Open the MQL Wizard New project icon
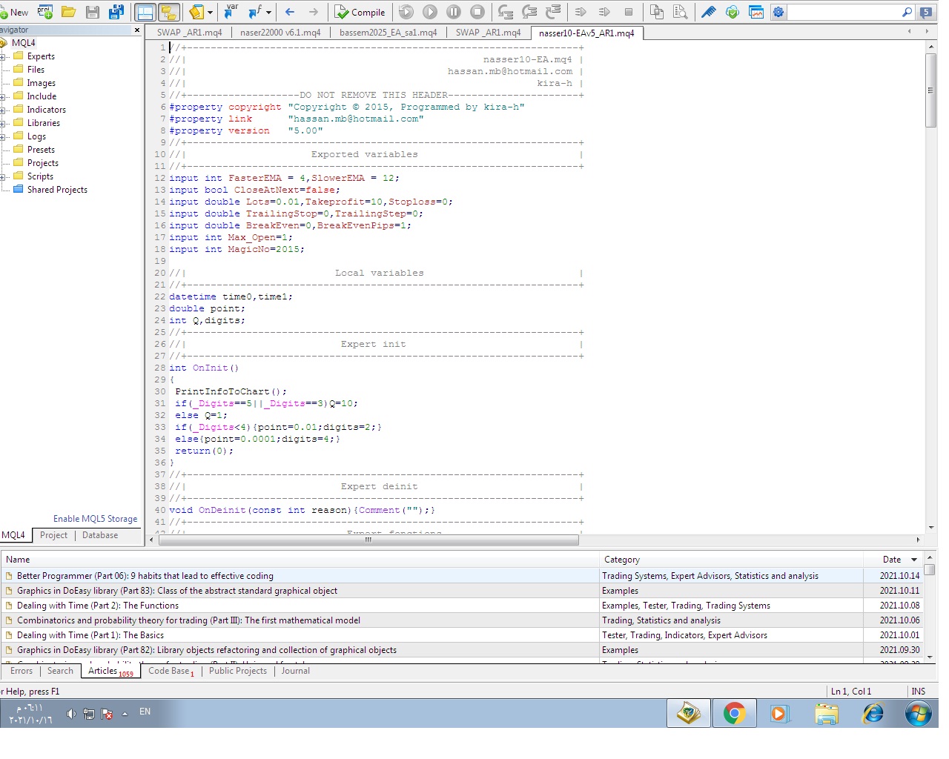This screenshot has height=759, width=949. tap(45, 12)
